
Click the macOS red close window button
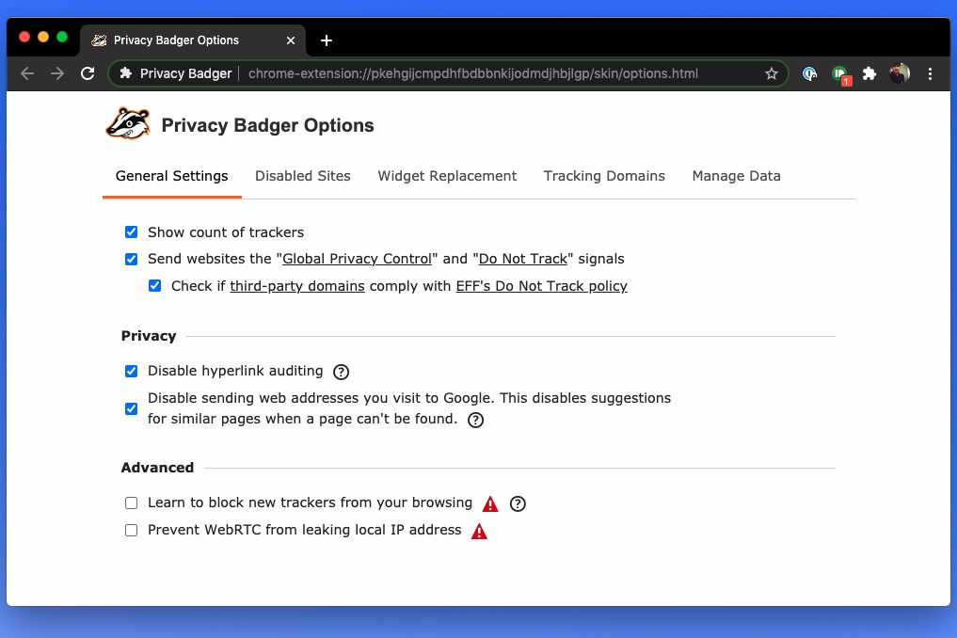(x=24, y=37)
